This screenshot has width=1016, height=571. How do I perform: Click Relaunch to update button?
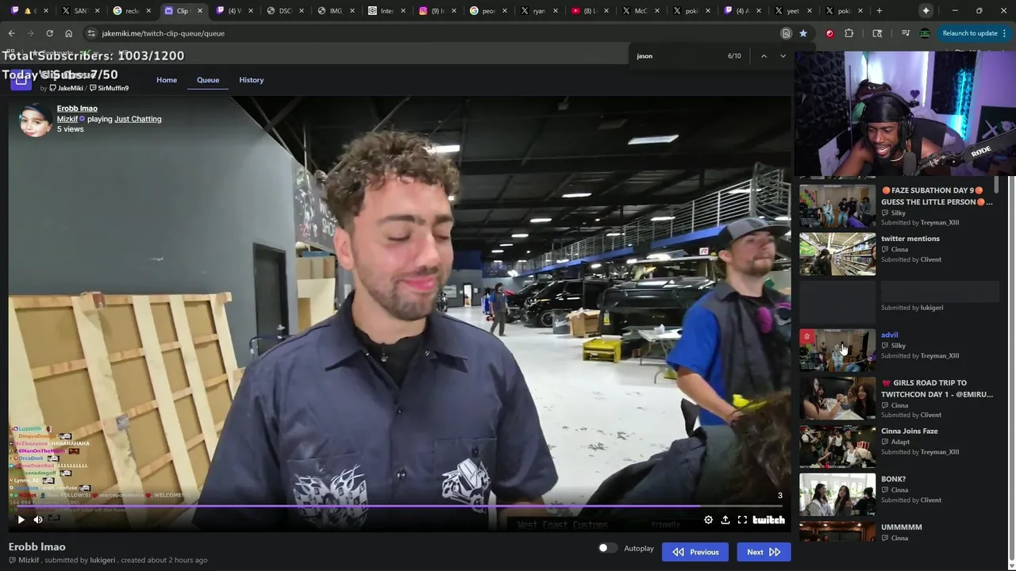969,33
